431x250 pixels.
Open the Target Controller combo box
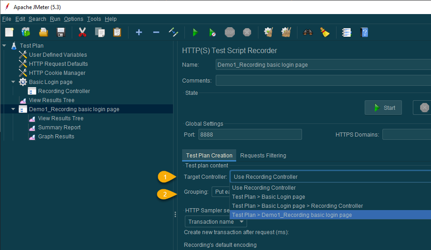coord(330,176)
